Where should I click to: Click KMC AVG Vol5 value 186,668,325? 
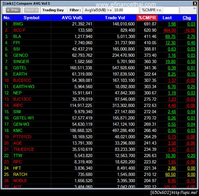pos(81,130)
